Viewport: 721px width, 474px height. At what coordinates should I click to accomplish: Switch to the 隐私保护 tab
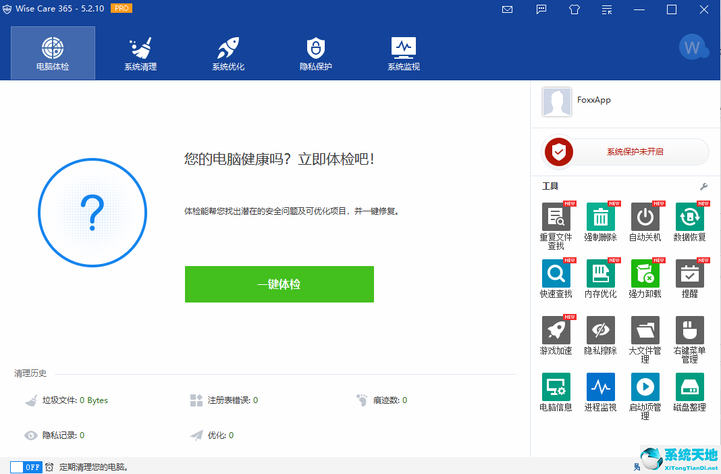(316, 53)
